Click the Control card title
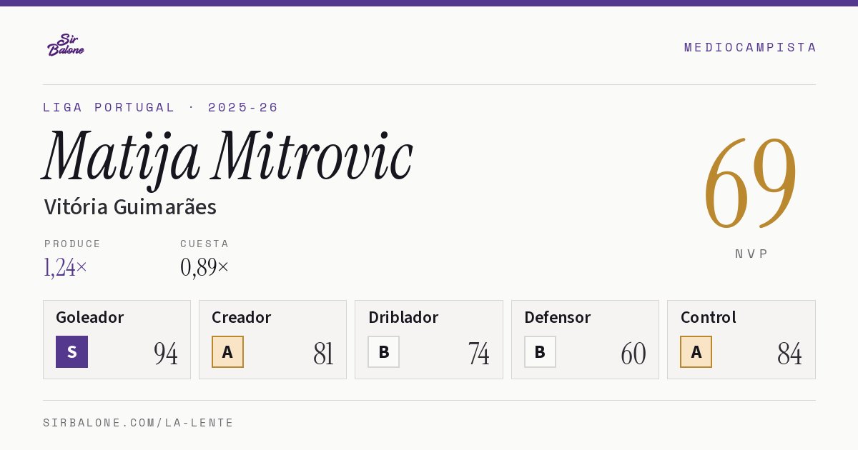The width and height of the screenshot is (858, 450). coord(709,317)
